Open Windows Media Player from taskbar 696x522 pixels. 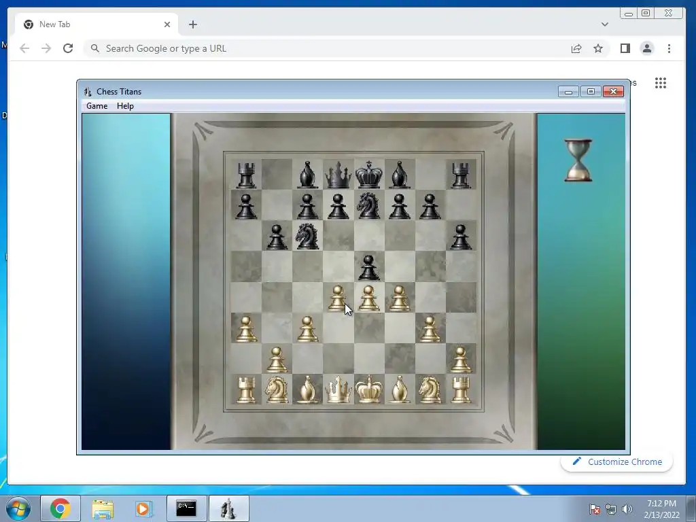[143, 508]
